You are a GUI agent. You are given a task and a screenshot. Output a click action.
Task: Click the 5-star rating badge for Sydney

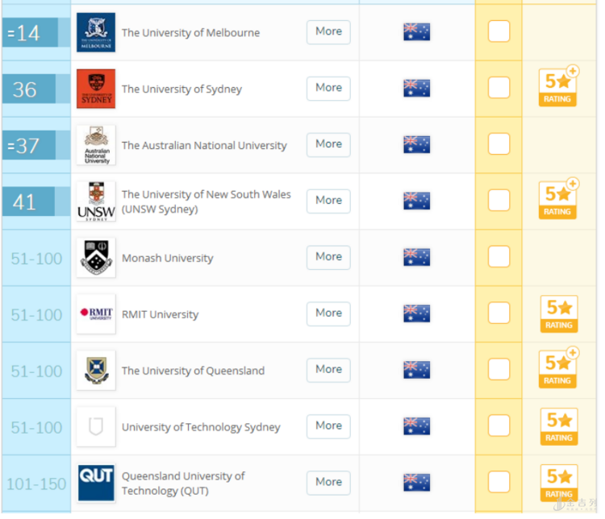pos(558,88)
